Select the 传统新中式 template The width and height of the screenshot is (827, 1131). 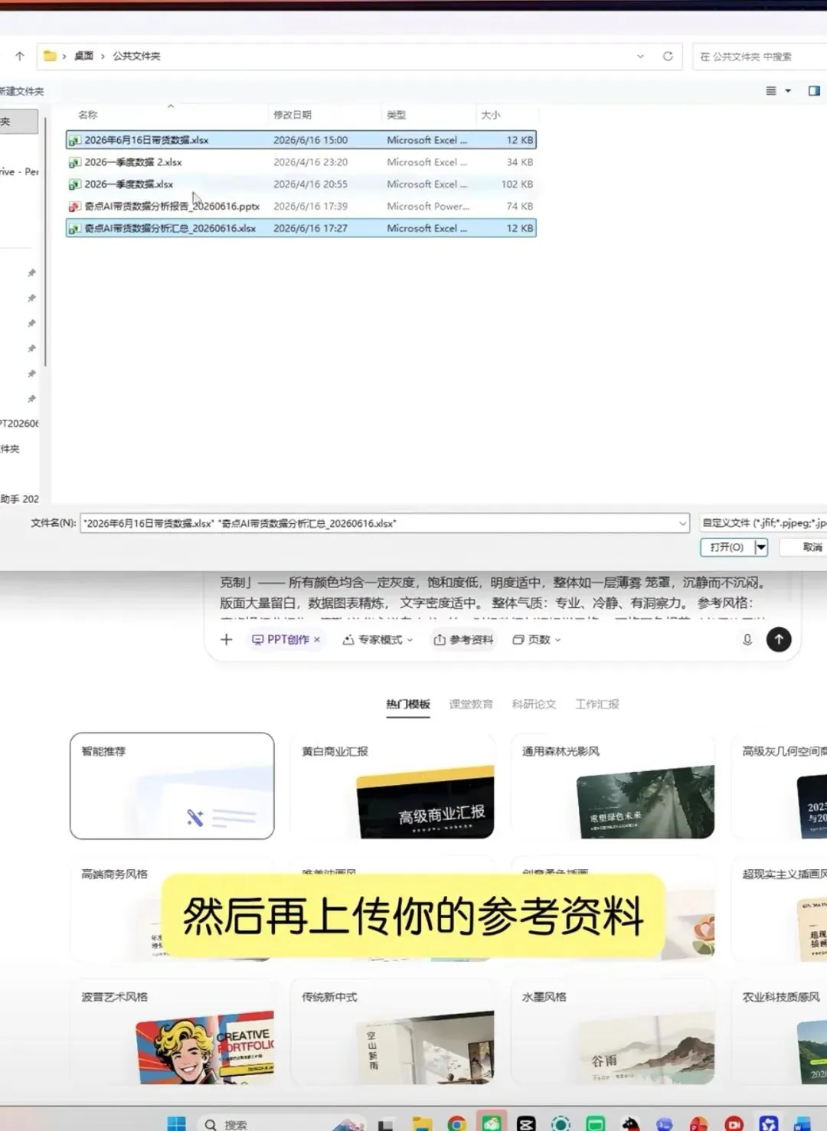[x=392, y=1031]
